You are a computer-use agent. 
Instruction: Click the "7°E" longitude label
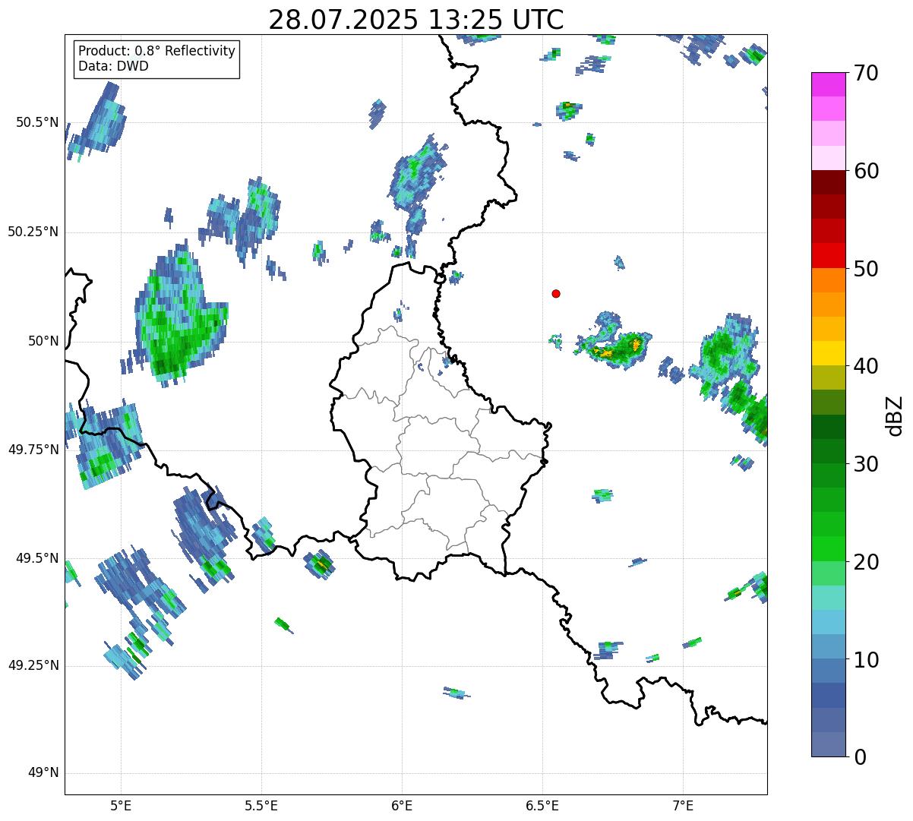(683, 805)
